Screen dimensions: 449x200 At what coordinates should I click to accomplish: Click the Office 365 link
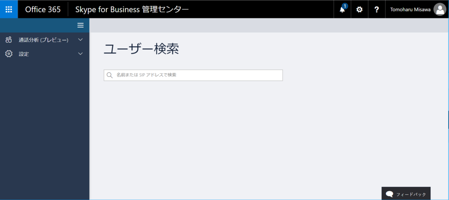pos(43,10)
